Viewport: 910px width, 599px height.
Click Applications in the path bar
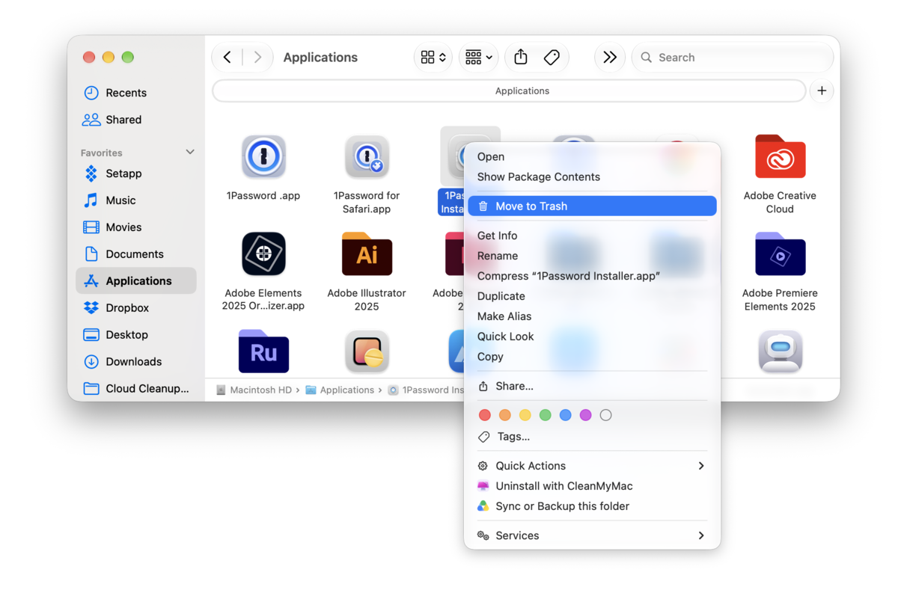pos(340,390)
